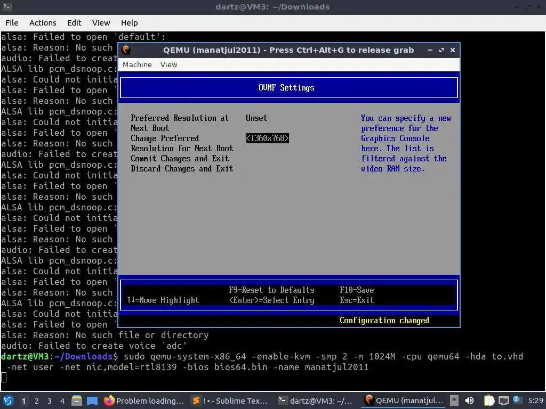The height and width of the screenshot is (409, 546).
Task: Click Preferred Resolution at Next Boot label
Action: [x=180, y=123]
